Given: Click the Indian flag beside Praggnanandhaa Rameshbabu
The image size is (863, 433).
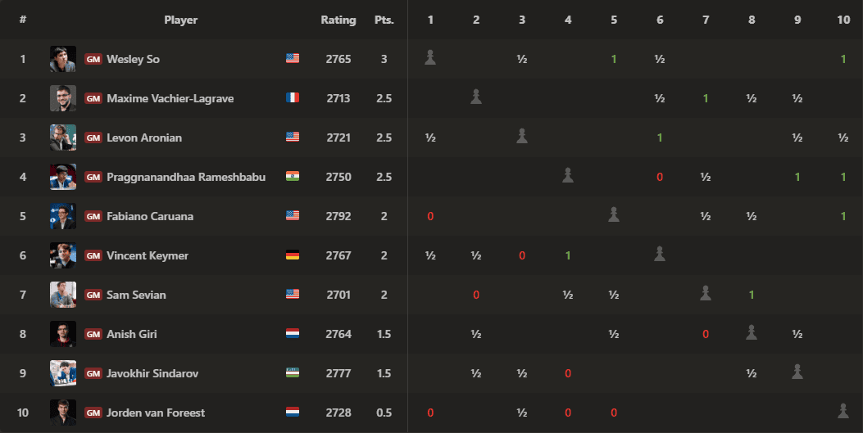Looking at the screenshot, I should (x=293, y=176).
